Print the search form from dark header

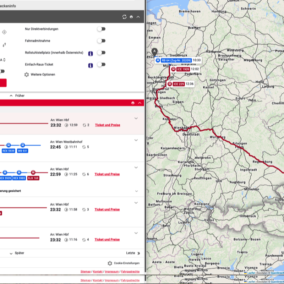click(x=131, y=17)
